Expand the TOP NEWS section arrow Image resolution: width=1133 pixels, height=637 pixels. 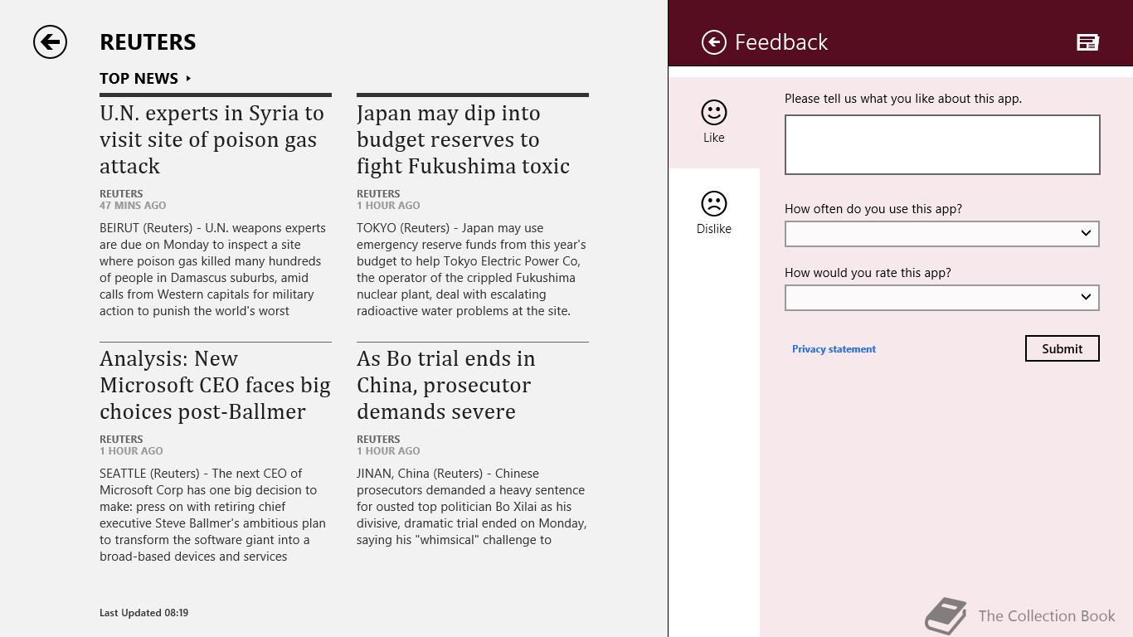(189, 78)
